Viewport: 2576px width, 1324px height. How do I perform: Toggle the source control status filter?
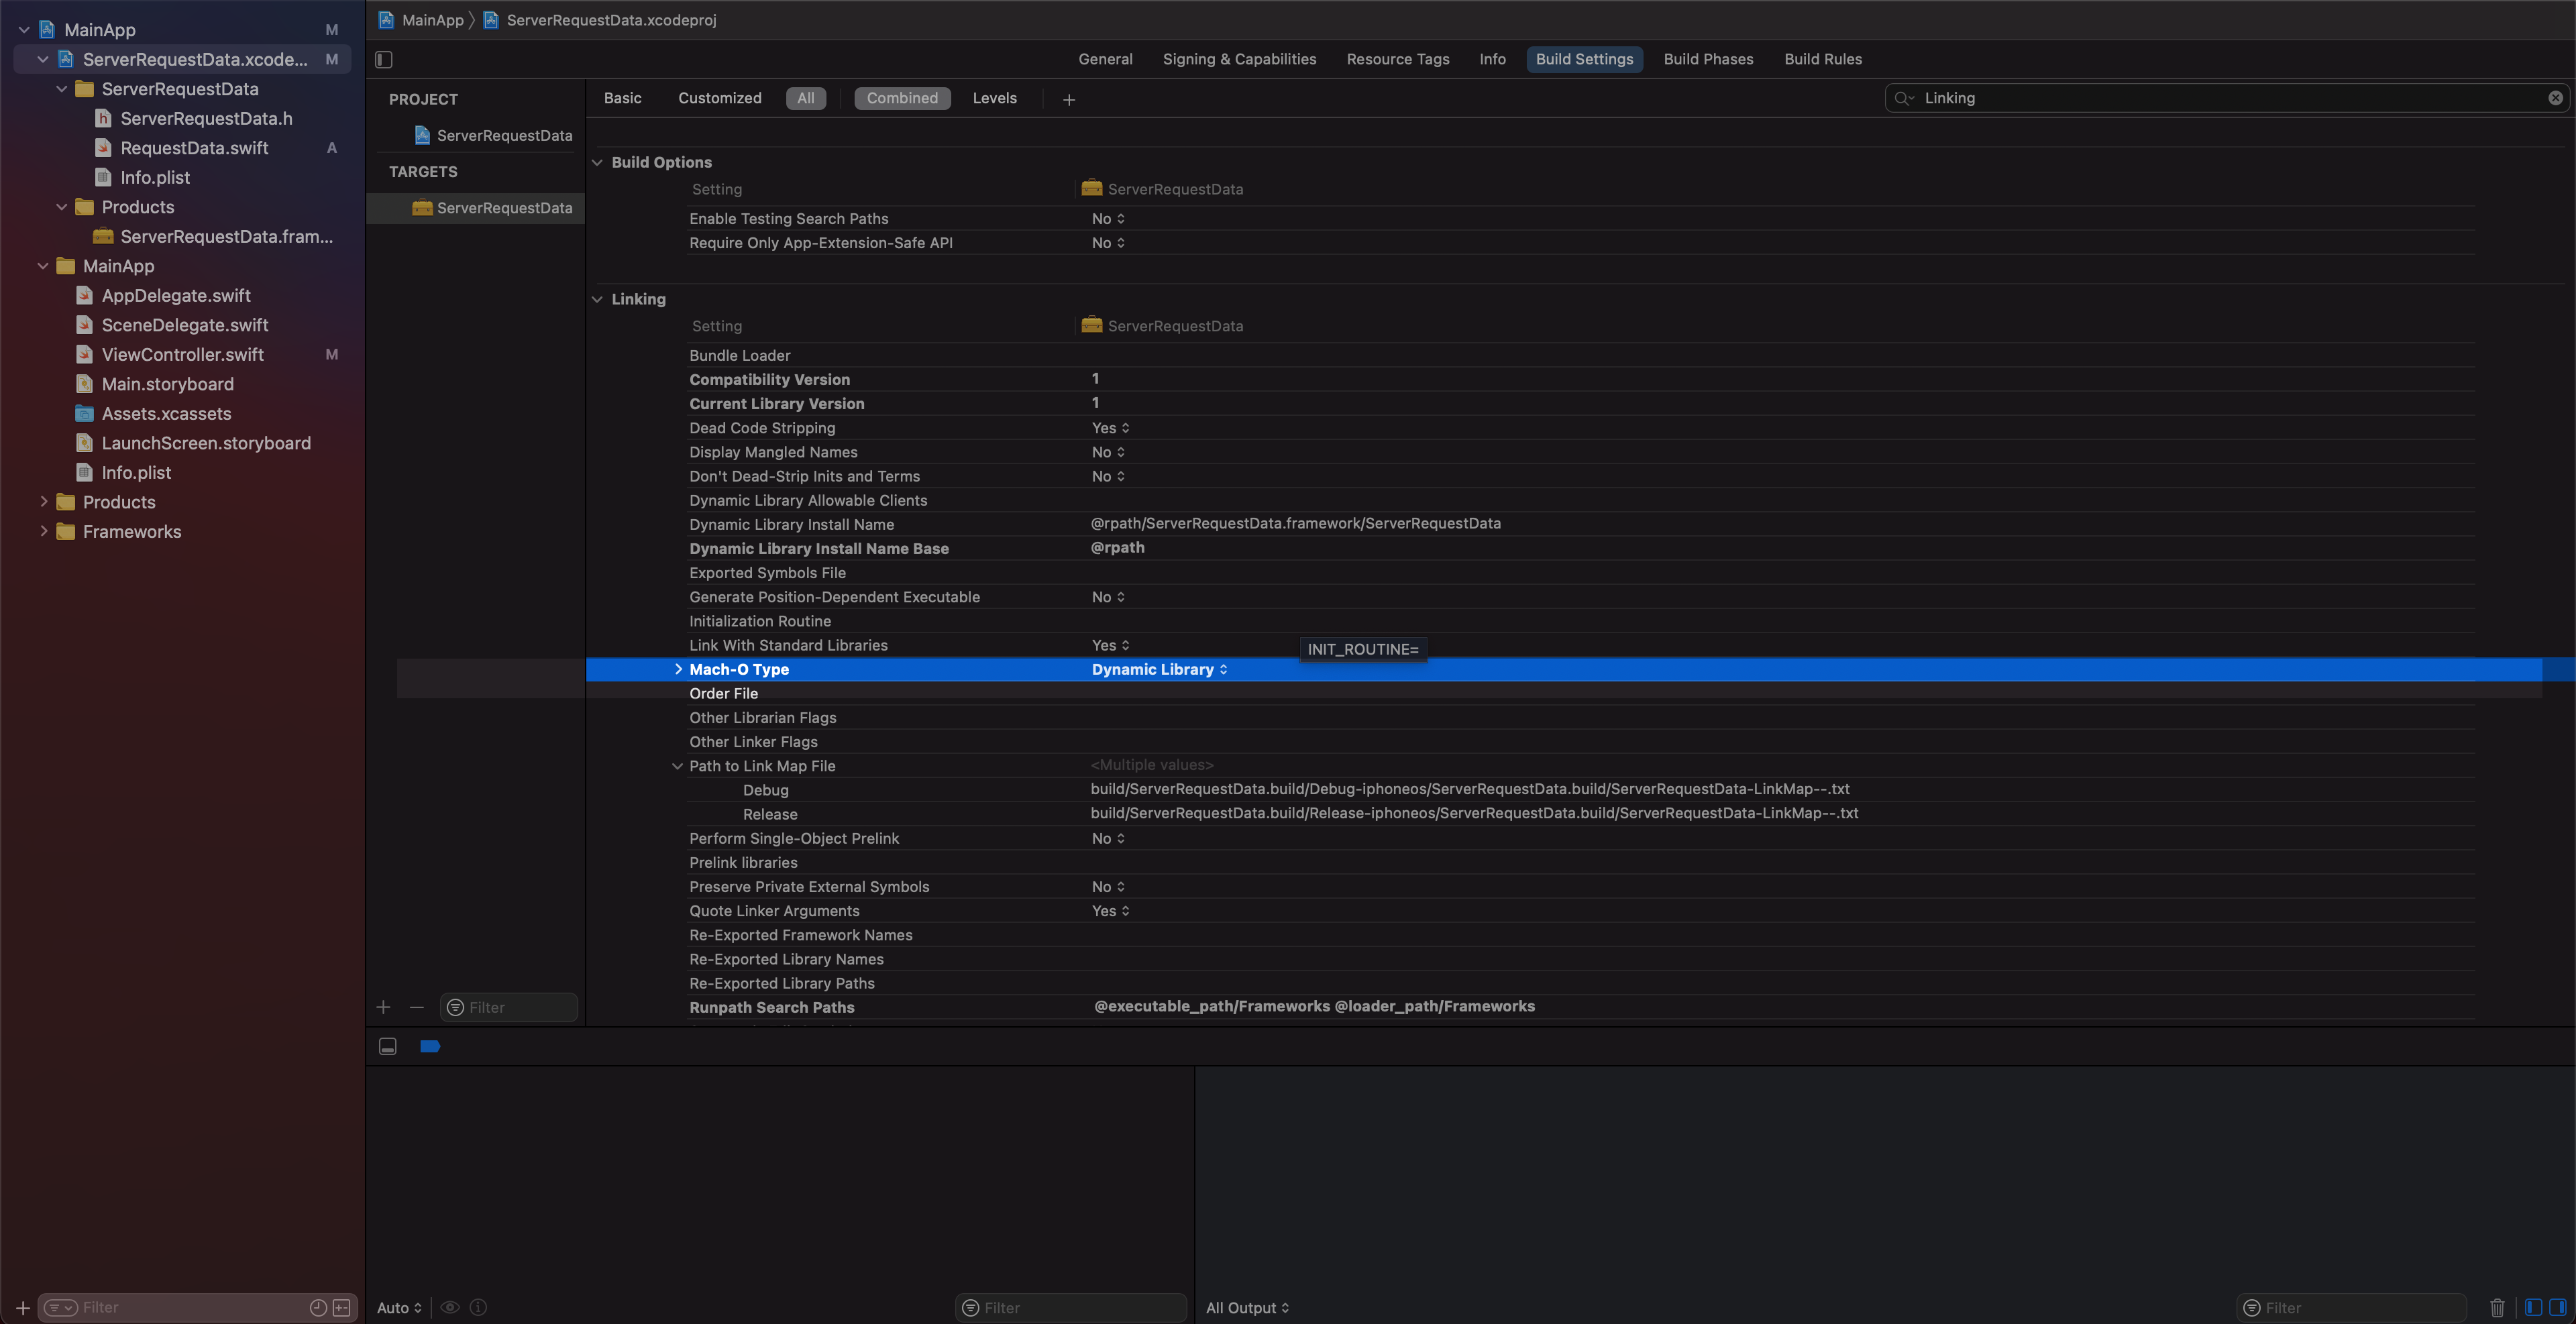342,1307
